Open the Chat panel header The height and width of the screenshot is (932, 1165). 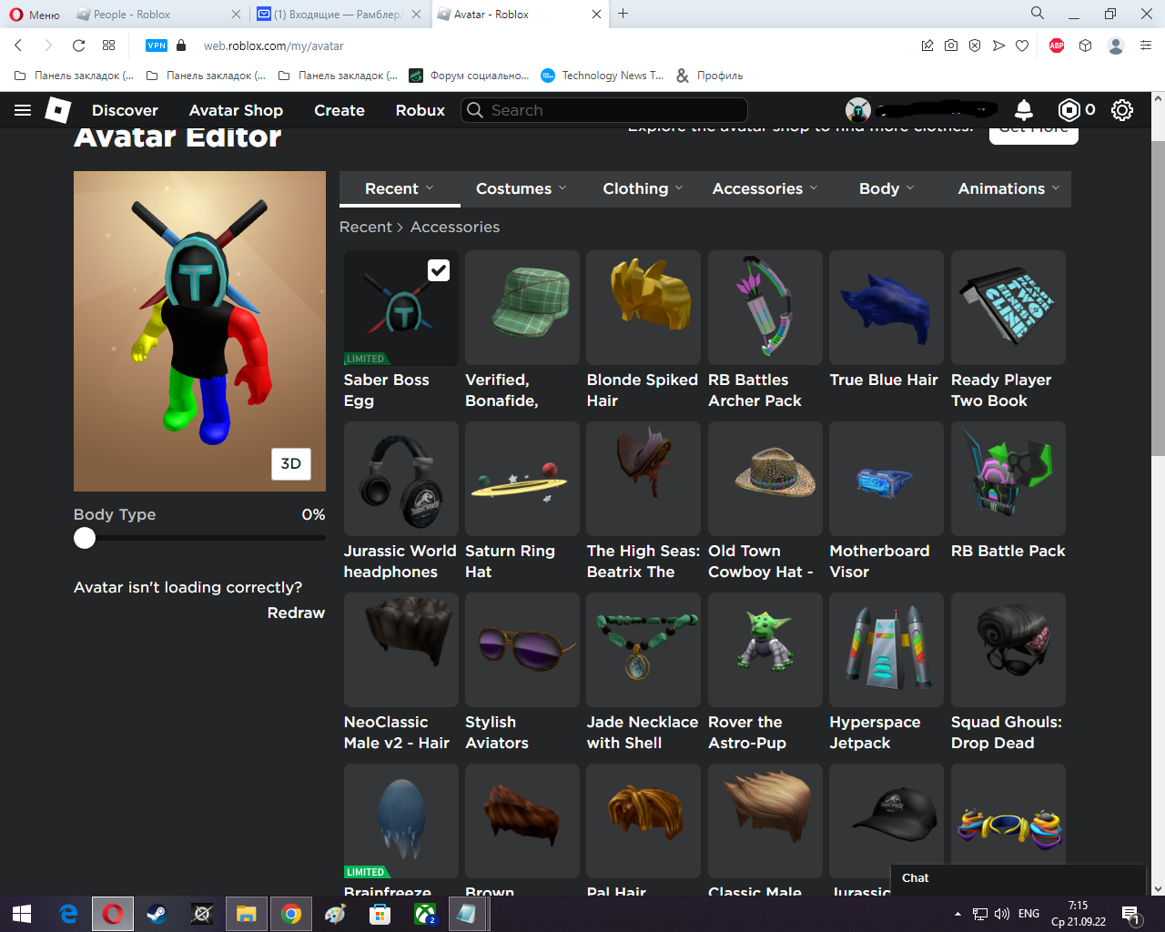1018,878
